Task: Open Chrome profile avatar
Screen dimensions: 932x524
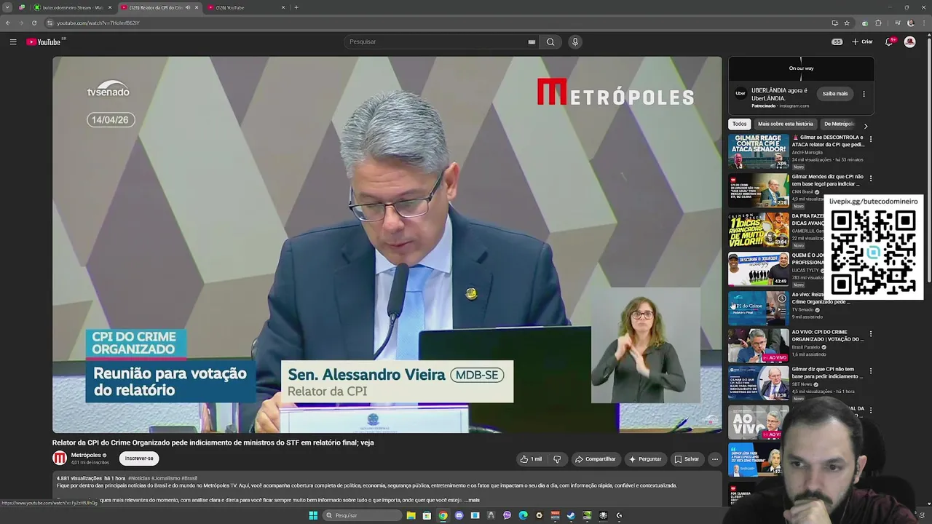Action: point(910,23)
